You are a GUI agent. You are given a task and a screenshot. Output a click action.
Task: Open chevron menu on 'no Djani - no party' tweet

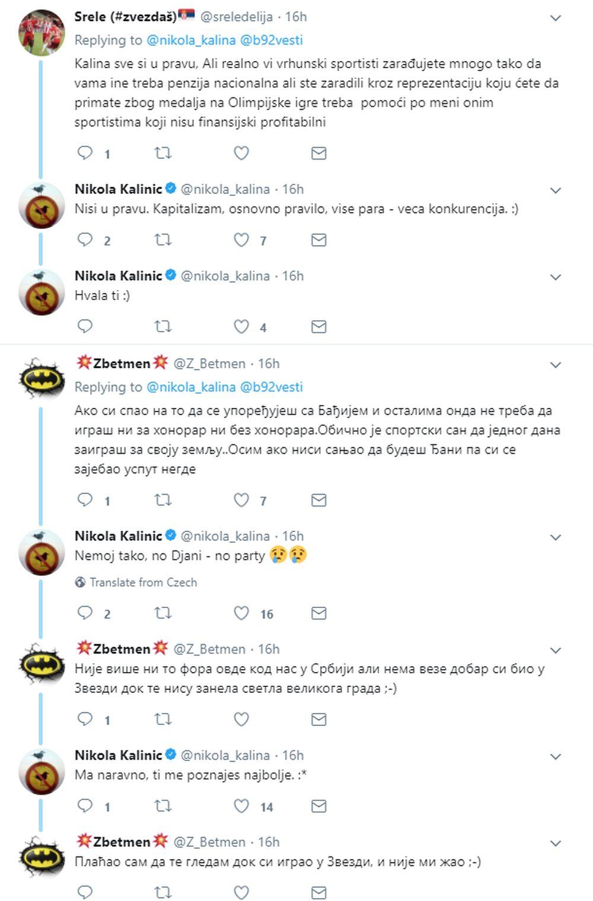coord(556,537)
